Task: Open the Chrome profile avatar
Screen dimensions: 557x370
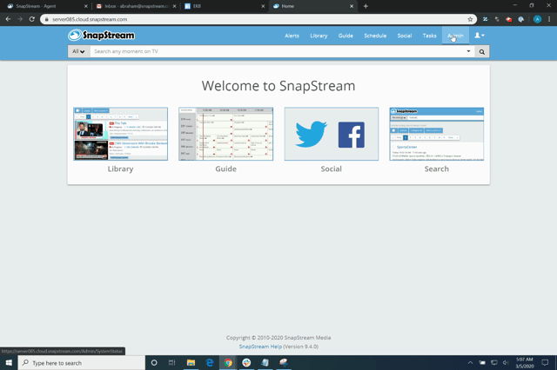Action: tap(537, 19)
